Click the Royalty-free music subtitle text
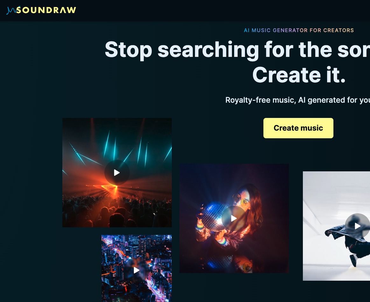Viewport: 370px width, 302px height. (297, 100)
